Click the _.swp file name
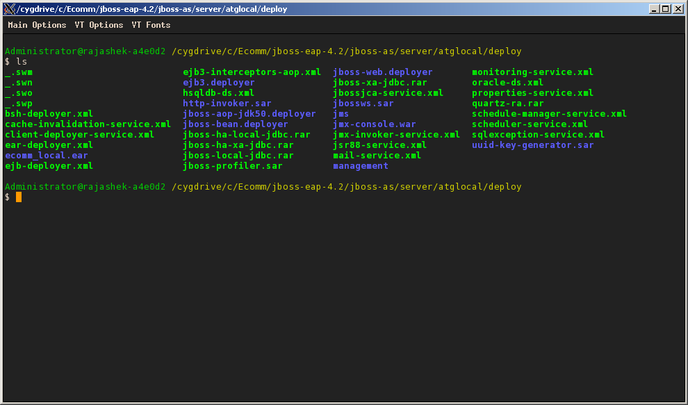 tap(19, 104)
